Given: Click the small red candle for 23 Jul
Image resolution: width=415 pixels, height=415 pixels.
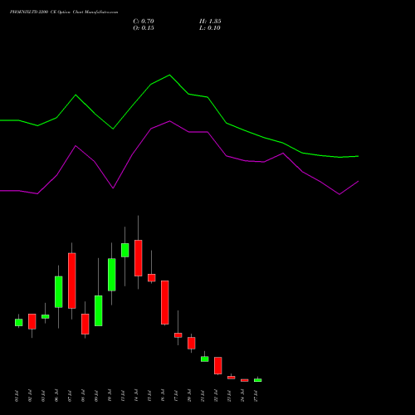Looking at the screenshot, I should coord(232,378).
